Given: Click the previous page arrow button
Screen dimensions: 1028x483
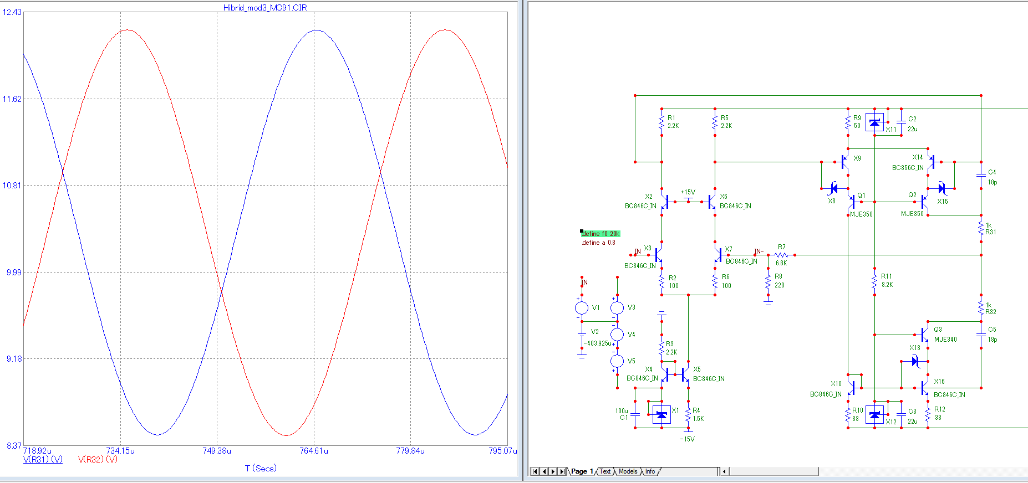Looking at the screenshot, I should [x=544, y=471].
